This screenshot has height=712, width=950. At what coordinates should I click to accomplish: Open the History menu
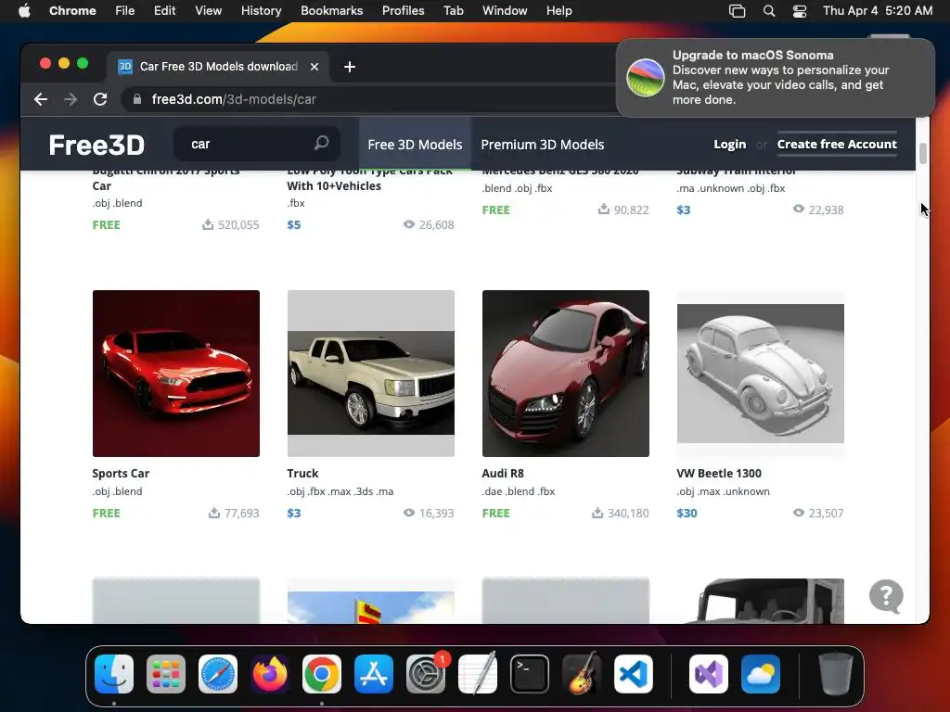[261, 10]
